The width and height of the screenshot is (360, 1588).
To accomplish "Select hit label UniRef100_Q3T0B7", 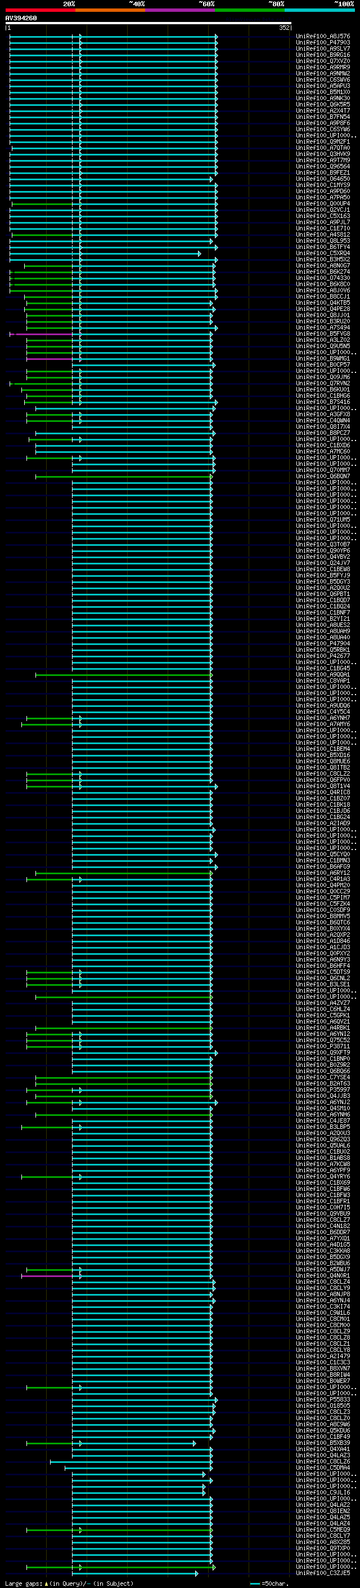I will [x=323, y=544].
